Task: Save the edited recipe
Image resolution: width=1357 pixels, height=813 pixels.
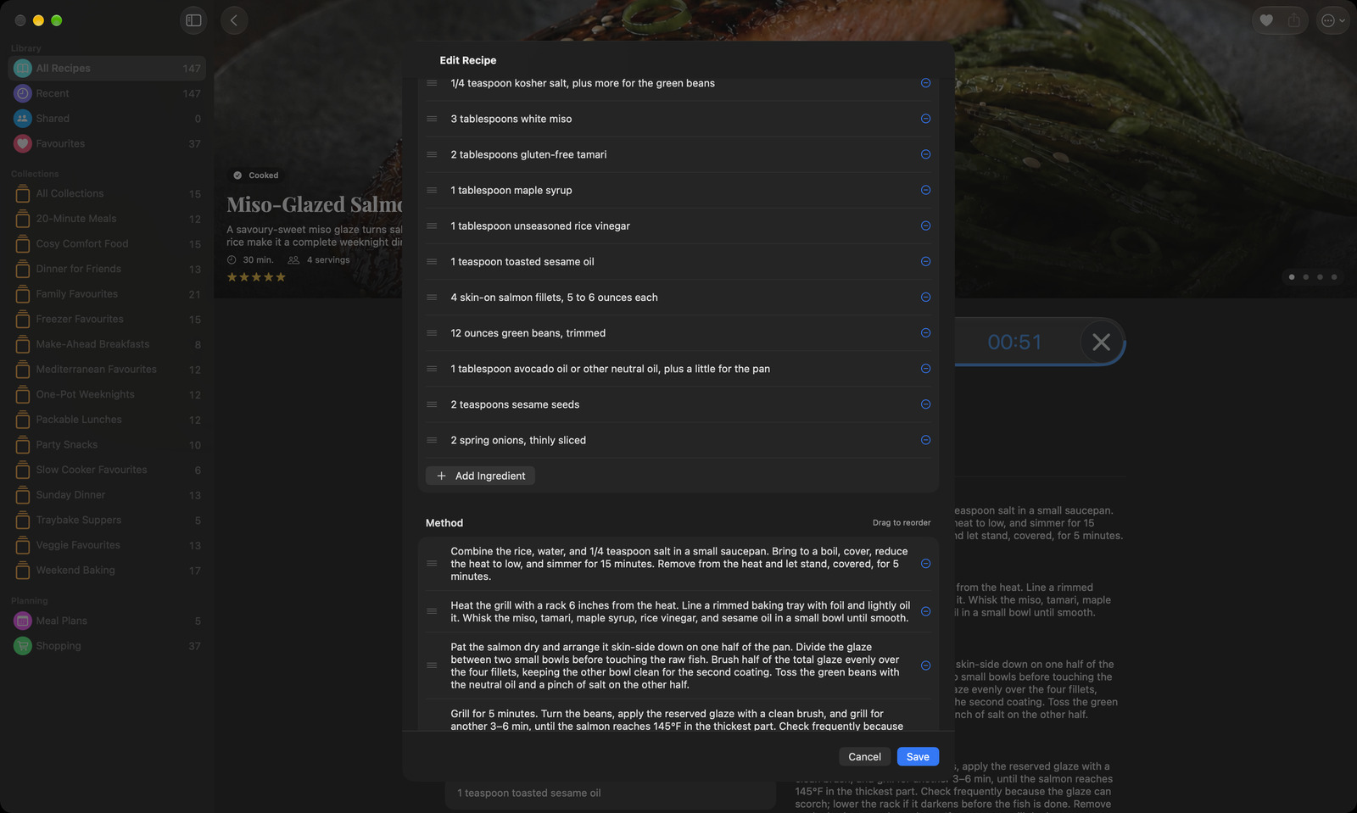Action: click(918, 757)
